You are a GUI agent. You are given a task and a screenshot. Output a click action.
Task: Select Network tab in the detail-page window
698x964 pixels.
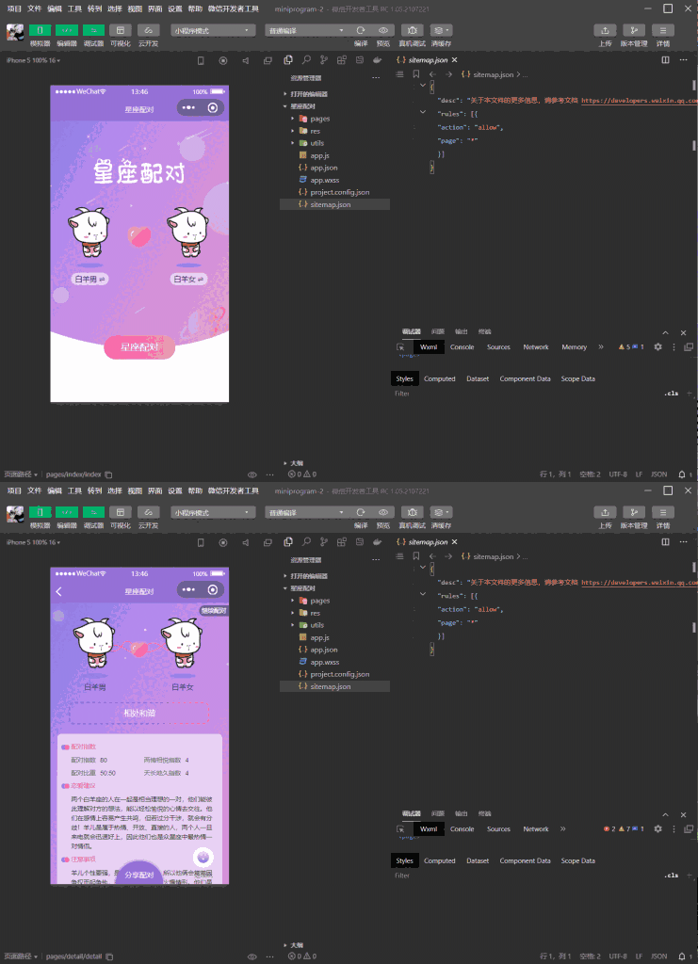click(x=536, y=828)
